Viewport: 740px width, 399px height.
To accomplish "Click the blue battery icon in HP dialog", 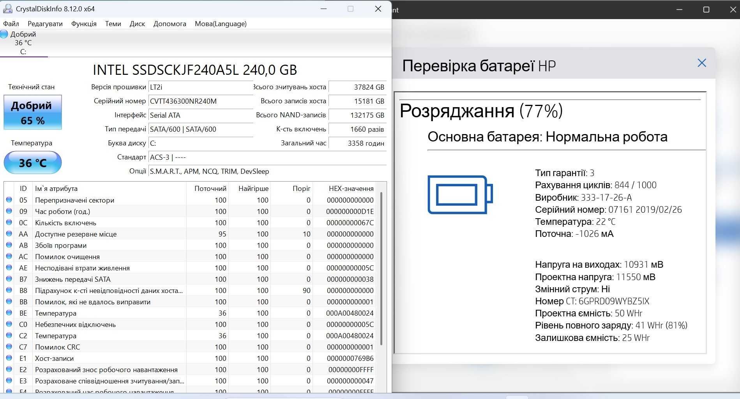I will (460, 194).
